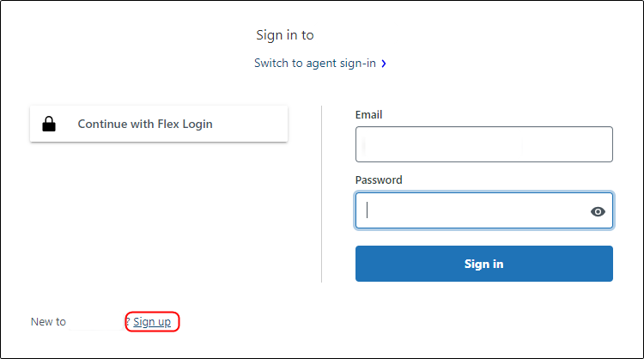Click the lock icon on Flex Login
Image resolution: width=644 pixels, height=359 pixels.
coord(49,125)
